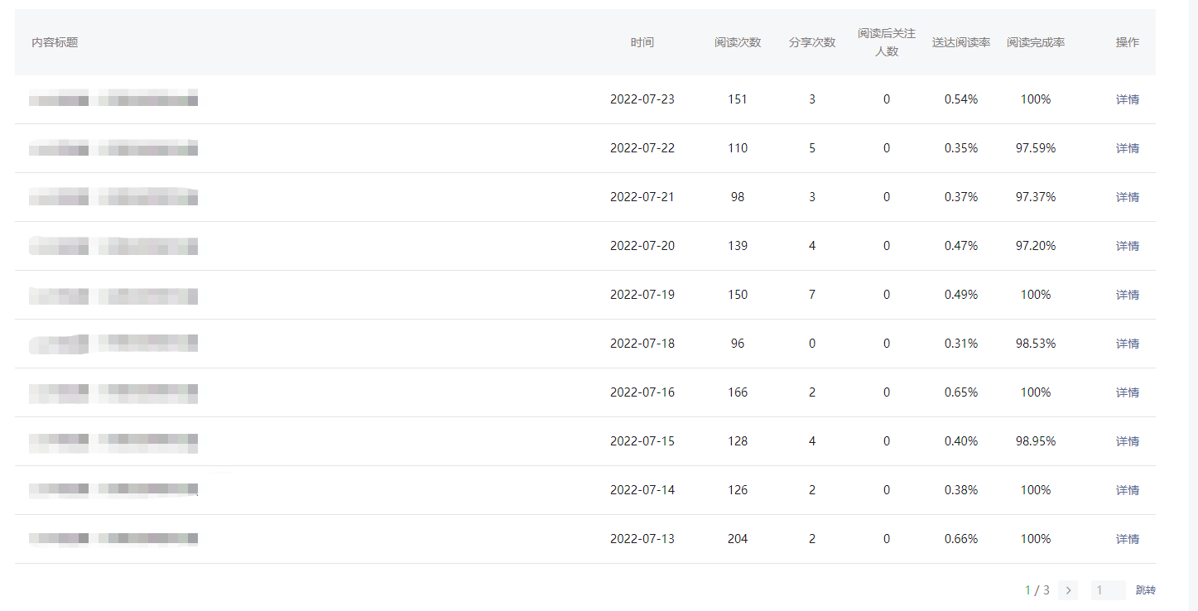This screenshot has width=1198, height=611.
Task: Select the date 2022-07-15
Action: 642,441
